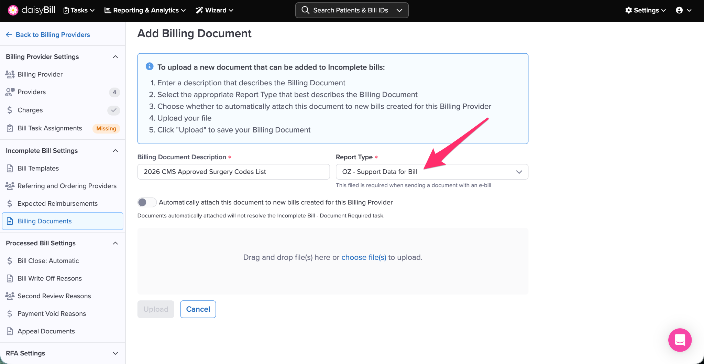This screenshot has height=364, width=704.
Task: Collapse the Billing Provider Settings section
Action: (x=115, y=57)
